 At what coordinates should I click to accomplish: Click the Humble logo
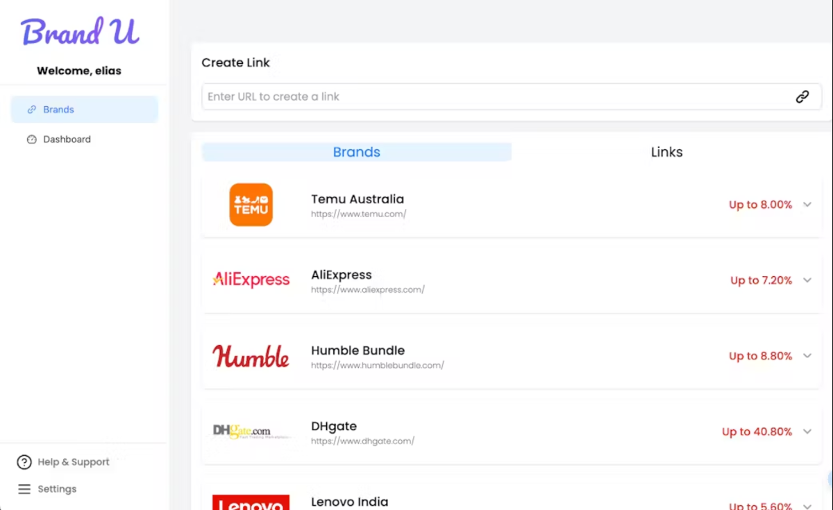[251, 356]
